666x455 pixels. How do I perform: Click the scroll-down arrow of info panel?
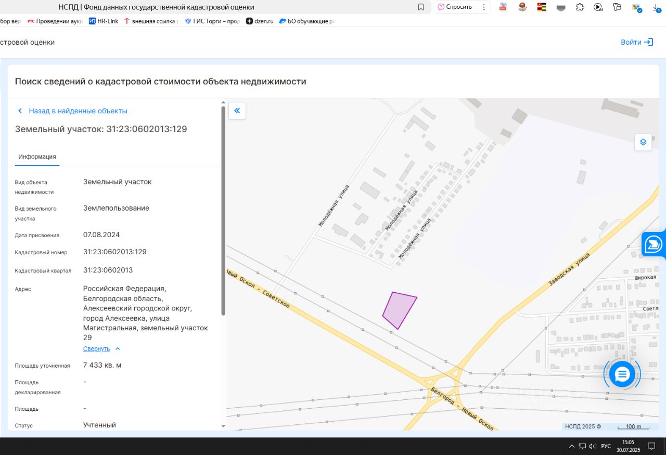click(224, 426)
